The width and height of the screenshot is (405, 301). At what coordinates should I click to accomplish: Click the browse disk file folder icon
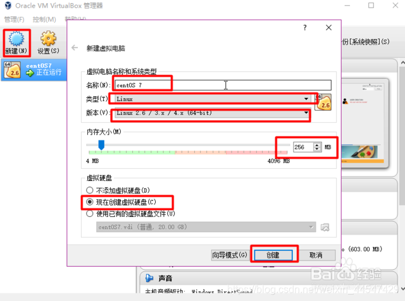click(325, 227)
